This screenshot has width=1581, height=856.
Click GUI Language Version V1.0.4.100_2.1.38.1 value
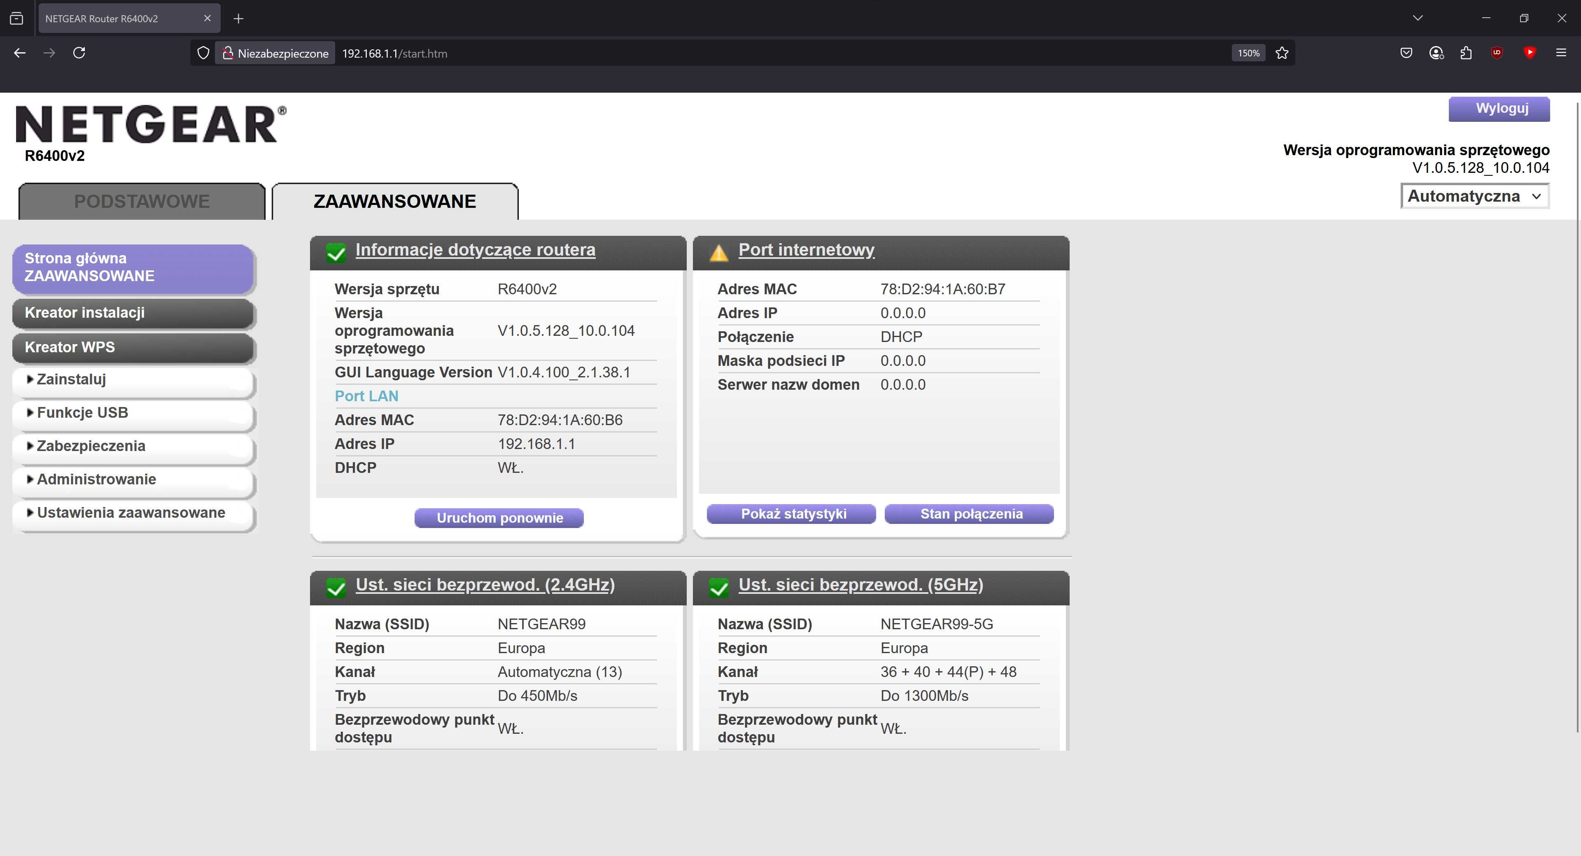pos(563,372)
